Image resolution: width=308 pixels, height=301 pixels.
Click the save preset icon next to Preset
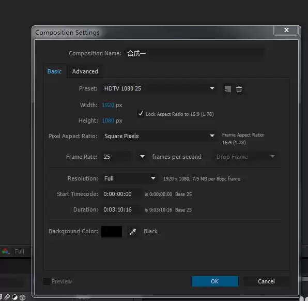228,89
